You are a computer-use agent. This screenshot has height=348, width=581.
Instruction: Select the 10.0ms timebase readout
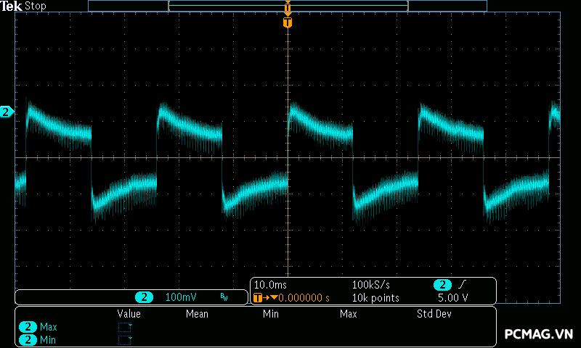[272, 285]
